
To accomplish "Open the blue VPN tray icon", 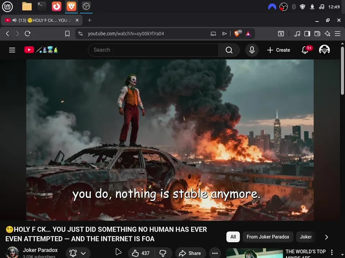I will [272, 7].
